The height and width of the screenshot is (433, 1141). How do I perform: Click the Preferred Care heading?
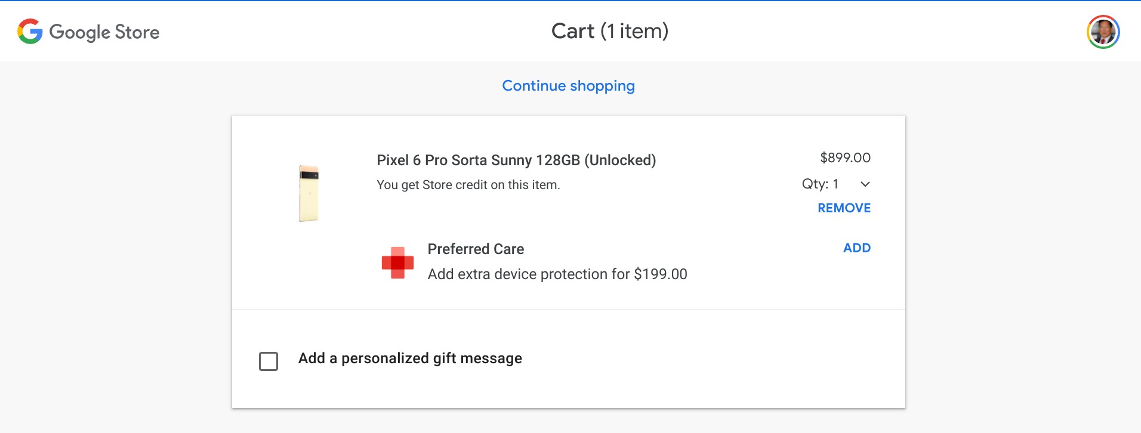click(x=476, y=249)
